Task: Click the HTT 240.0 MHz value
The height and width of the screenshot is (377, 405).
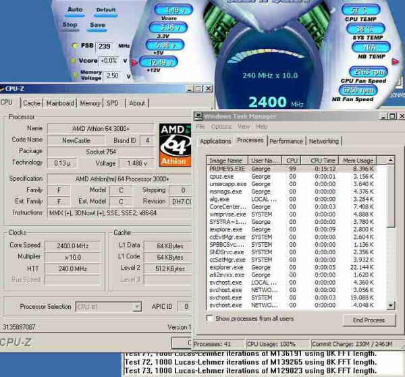Action: (73, 268)
